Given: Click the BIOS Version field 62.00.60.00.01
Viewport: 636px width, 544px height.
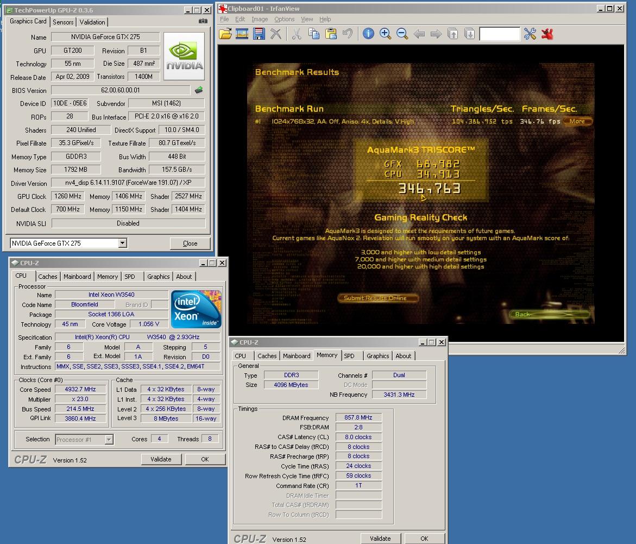Looking at the screenshot, I should (121, 90).
